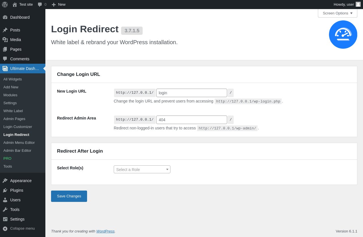The width and height of the screenshot is (363, 237).
Task: Click the Plugins plug icon
Action: click(5, 190)
